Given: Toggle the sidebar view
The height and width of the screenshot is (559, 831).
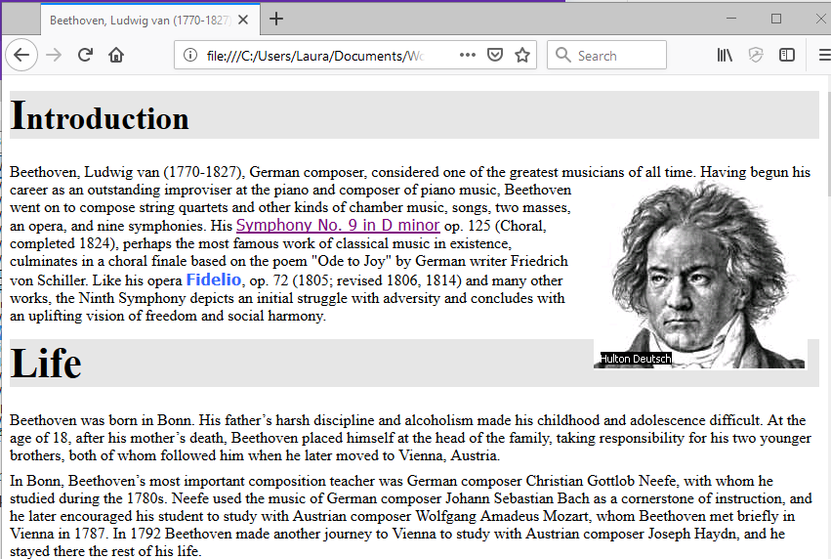Looking at the screenshot, I should (x=787, y=55).
